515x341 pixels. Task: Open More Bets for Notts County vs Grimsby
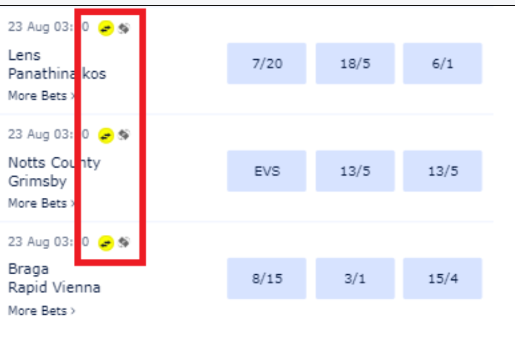tap(41, 203)
